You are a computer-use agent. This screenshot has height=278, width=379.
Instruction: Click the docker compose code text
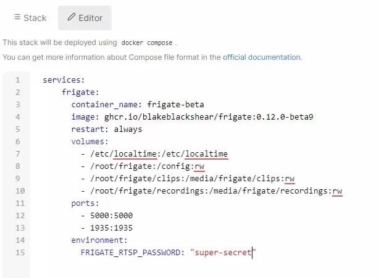pos(147,43)
